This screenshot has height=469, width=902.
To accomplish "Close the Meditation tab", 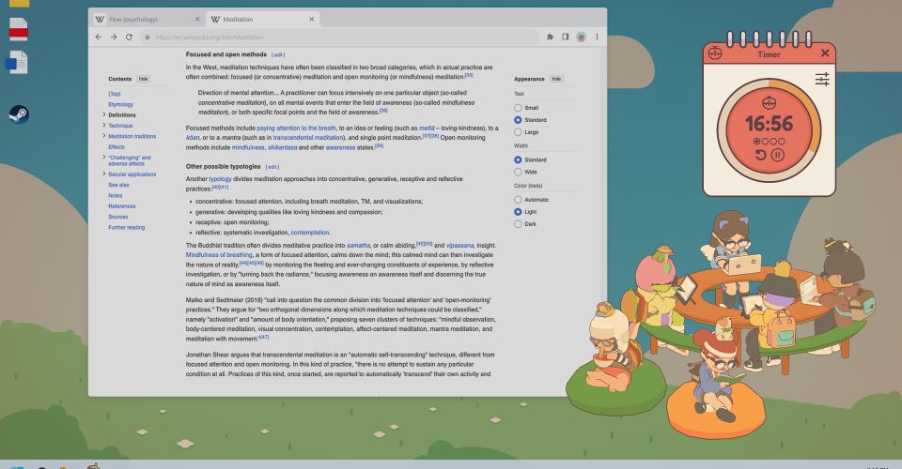I will 312,19.
